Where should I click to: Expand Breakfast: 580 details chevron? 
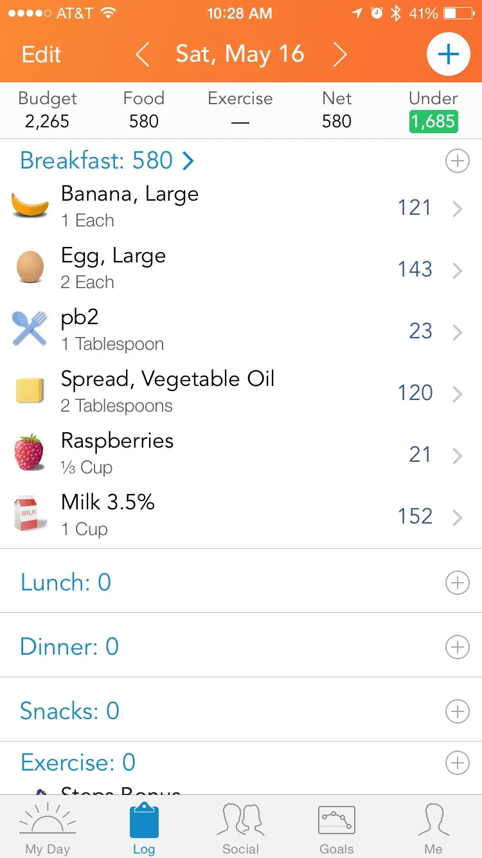pos(188,161)
